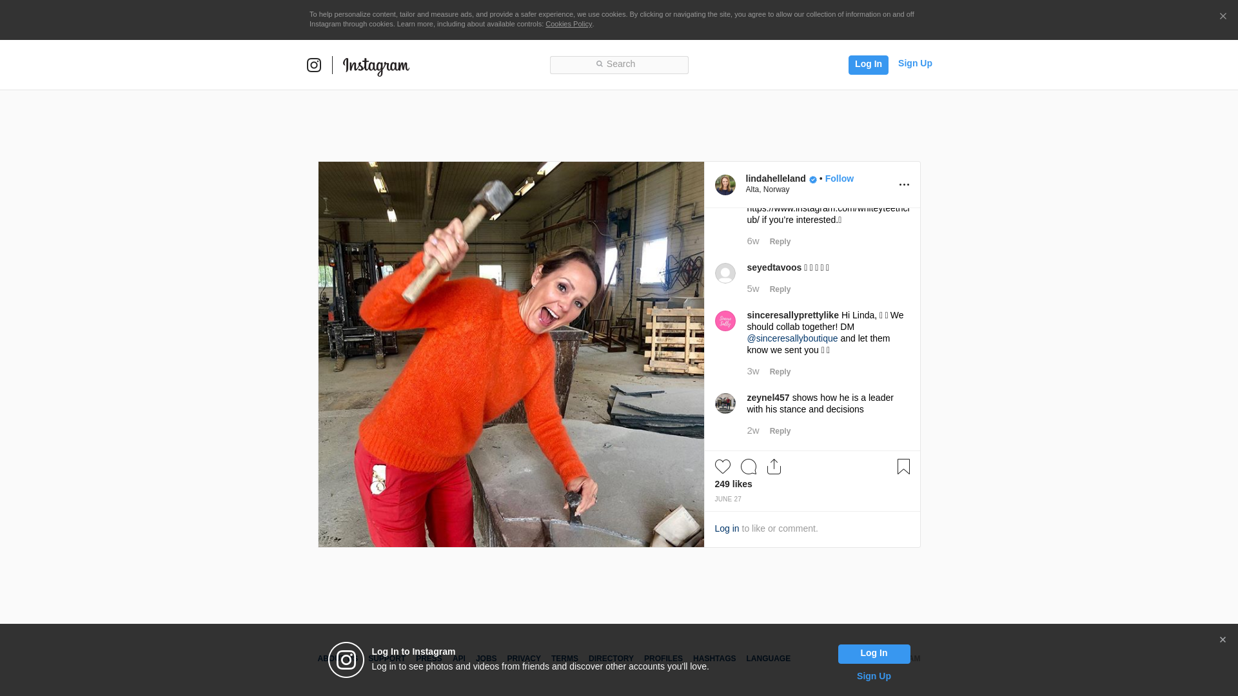The height and width of the screenshot is (696, 1238).
Task: Open footer HASHTAGS link
Action: tap(714, 659)
